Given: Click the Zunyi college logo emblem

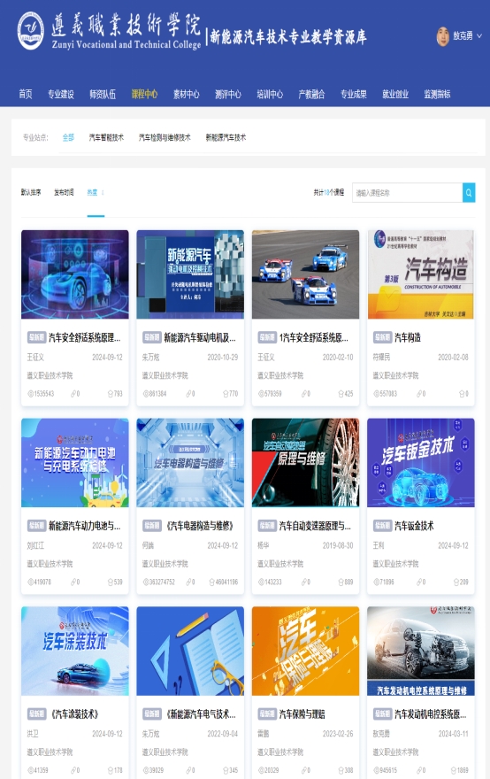Looking at the screenshot, I should [x=30, y=31].
